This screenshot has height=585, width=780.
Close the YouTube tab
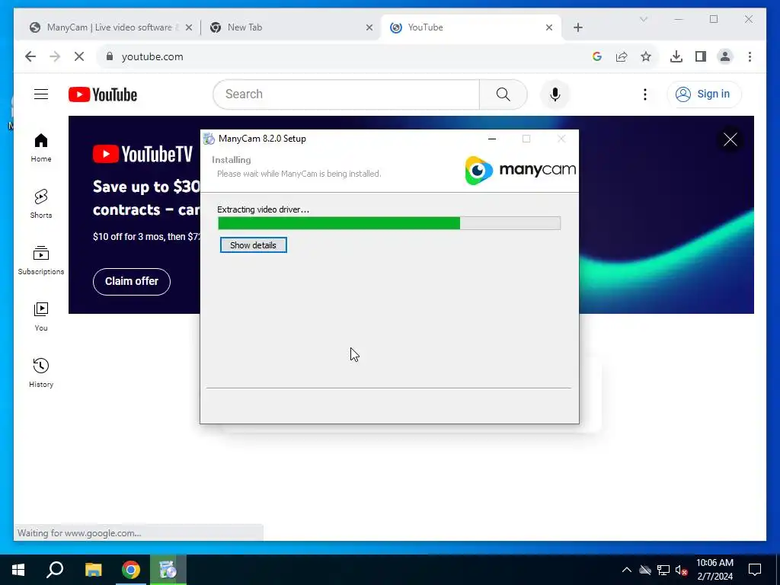[549, 27]
